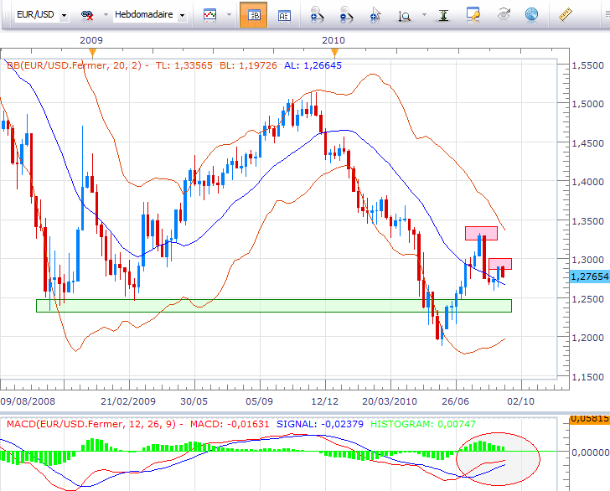This screenshot has width=610, height=491.
Task: Toggle the eye visibility icon
Action: coord(504,15)
